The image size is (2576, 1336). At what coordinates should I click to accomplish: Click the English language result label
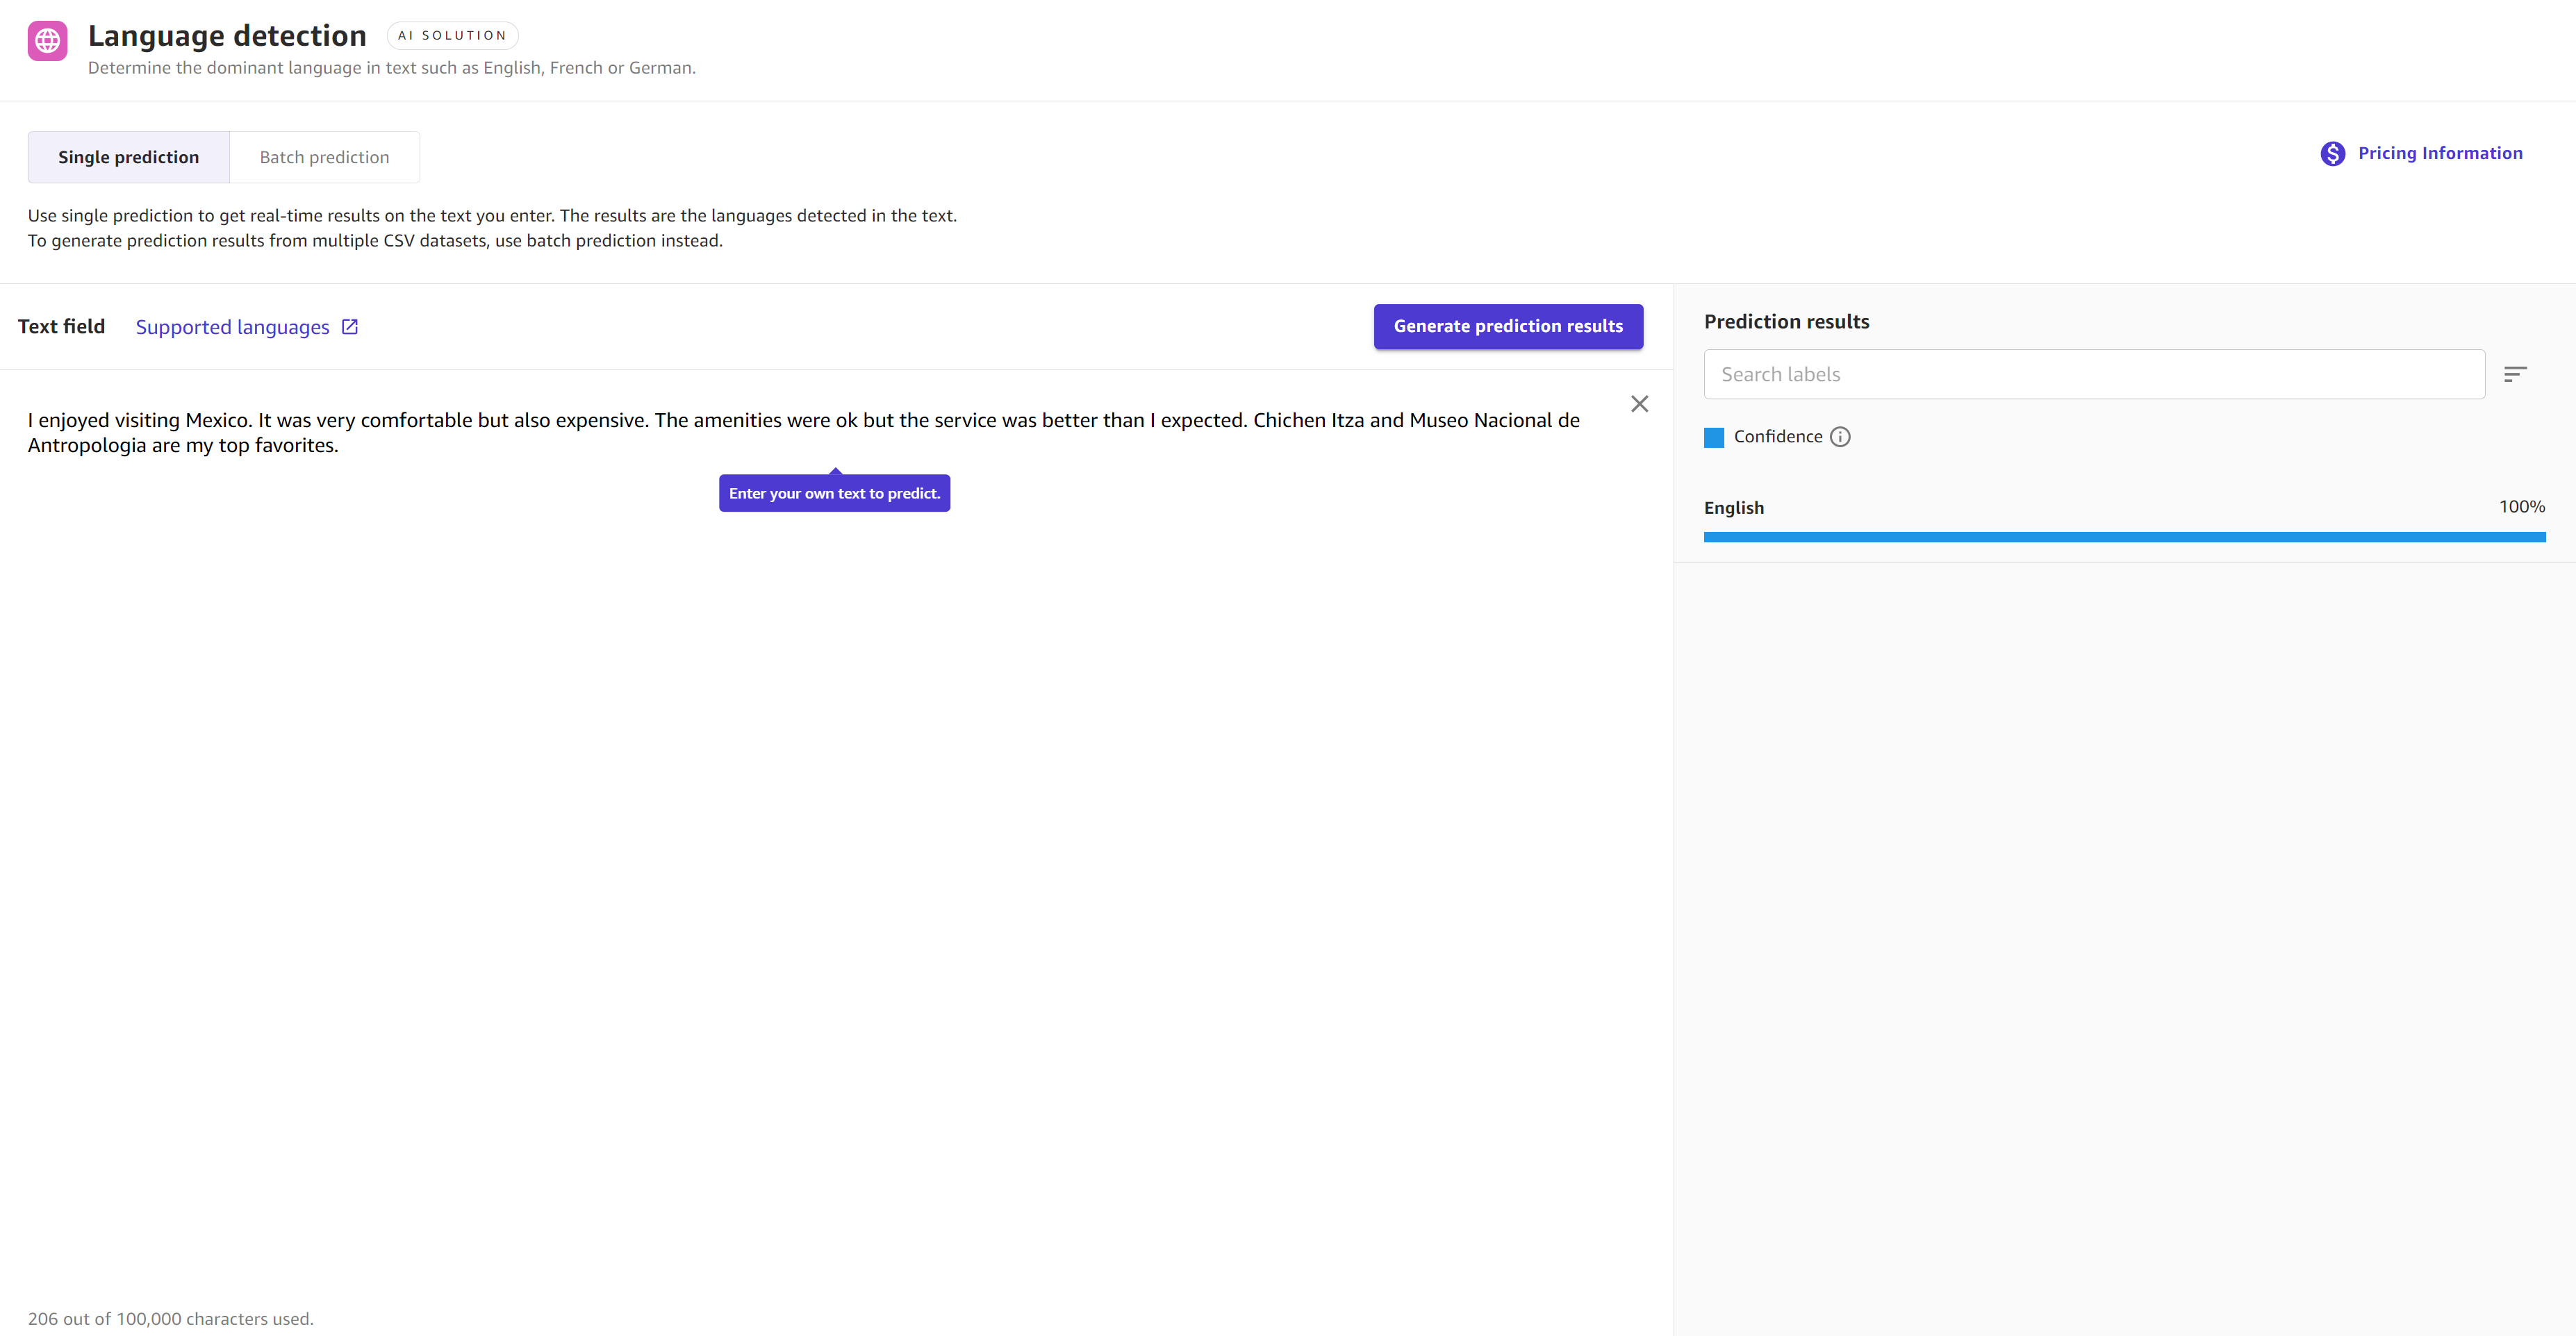pos(1736,507)
